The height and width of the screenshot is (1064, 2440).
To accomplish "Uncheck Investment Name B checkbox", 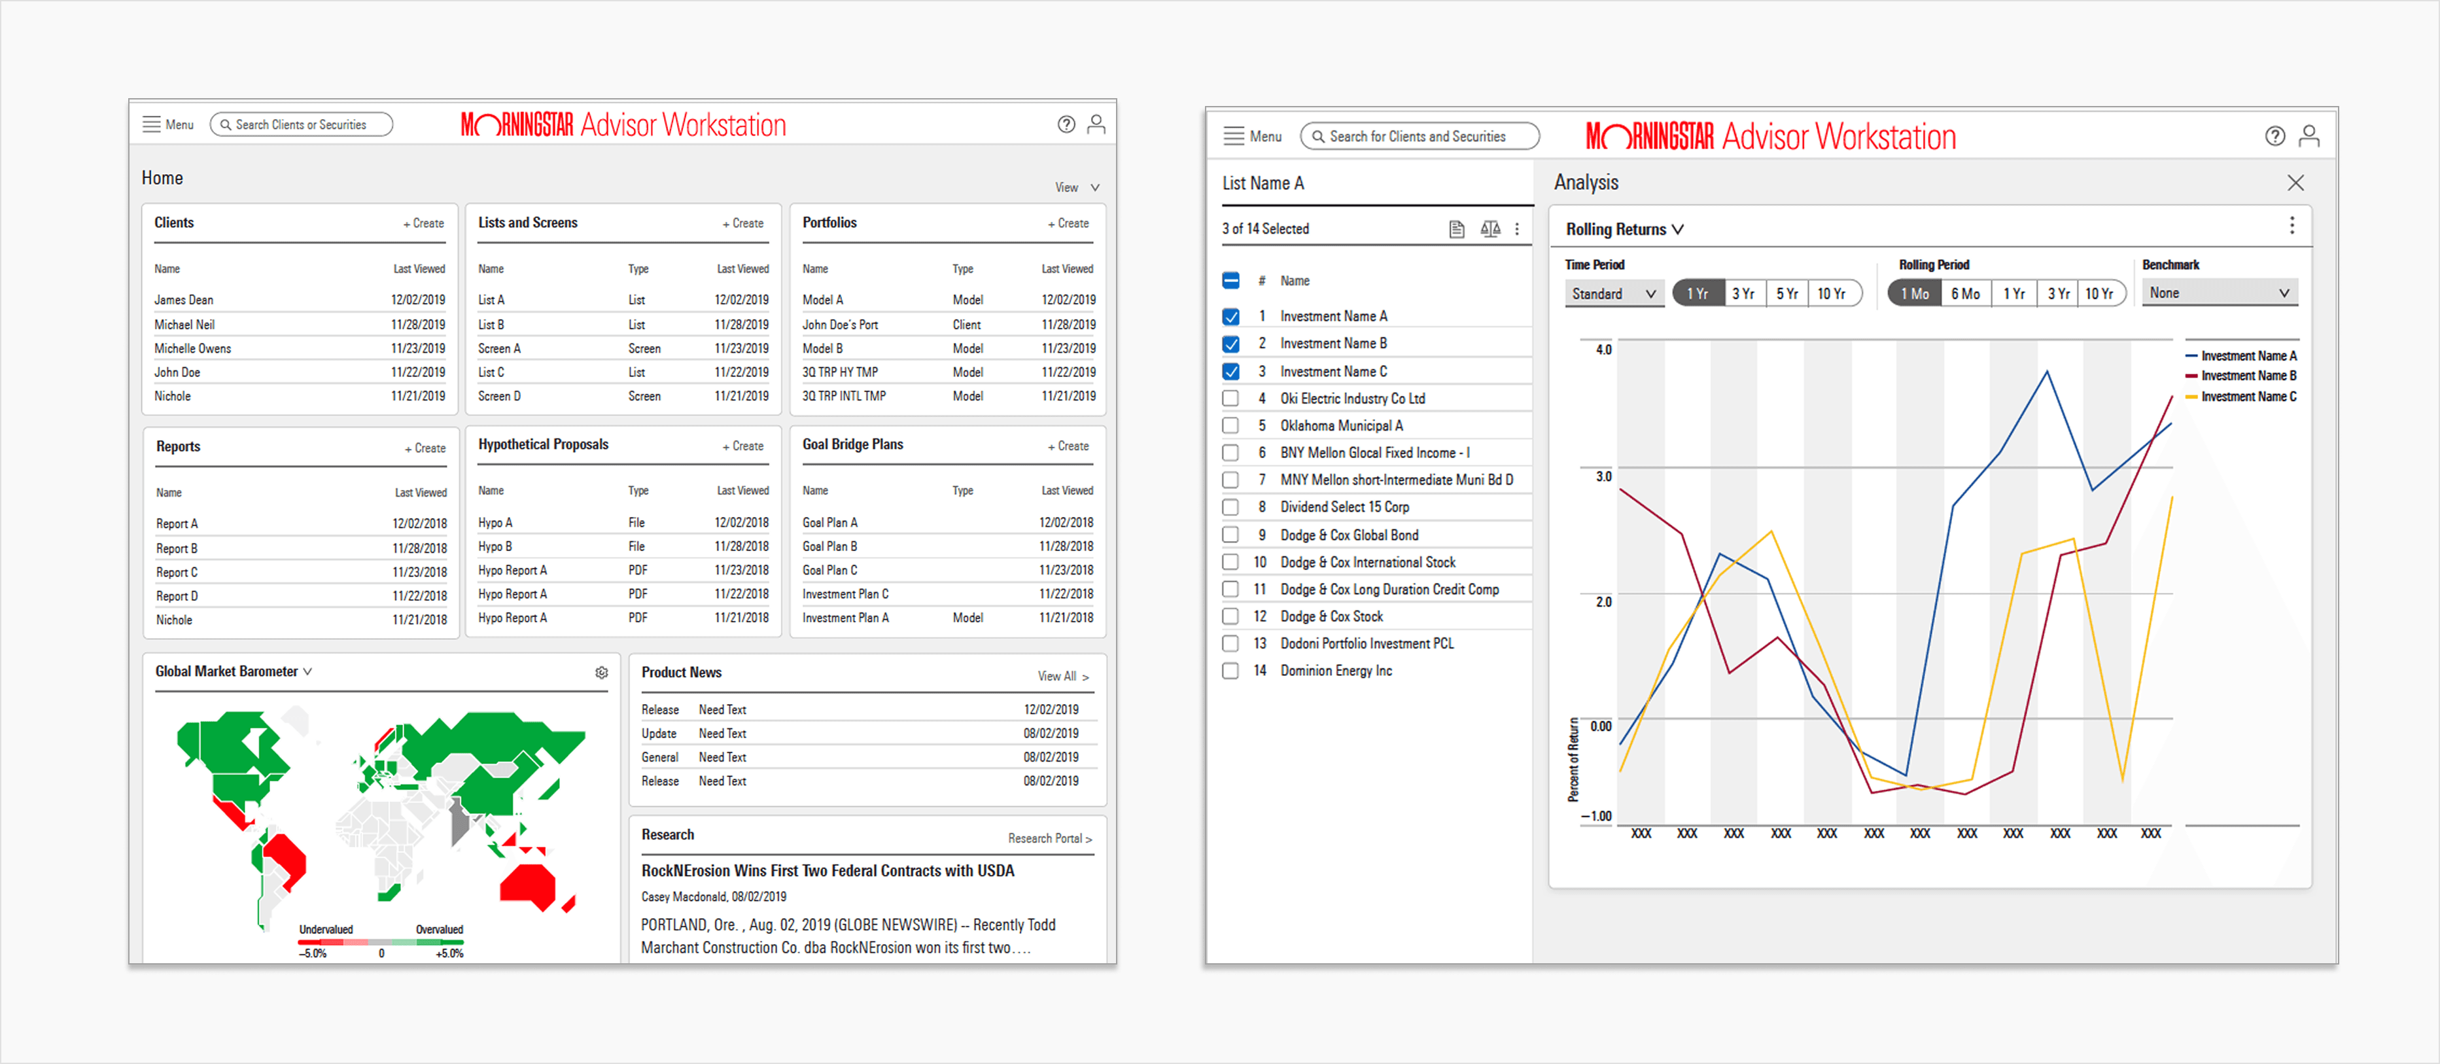I will click(x=1230, y=344).
